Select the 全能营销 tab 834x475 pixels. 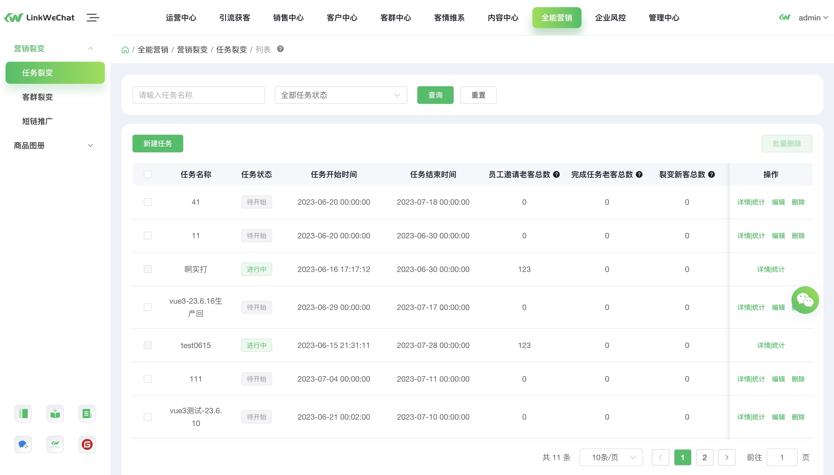click(x=557, y=18)
